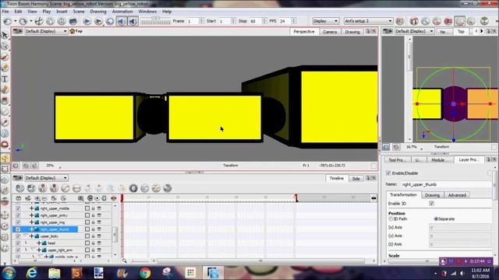Viewport: 499px width, 280px height.
Task: Switch to the Camera view tab
Action: pos(330,32)
